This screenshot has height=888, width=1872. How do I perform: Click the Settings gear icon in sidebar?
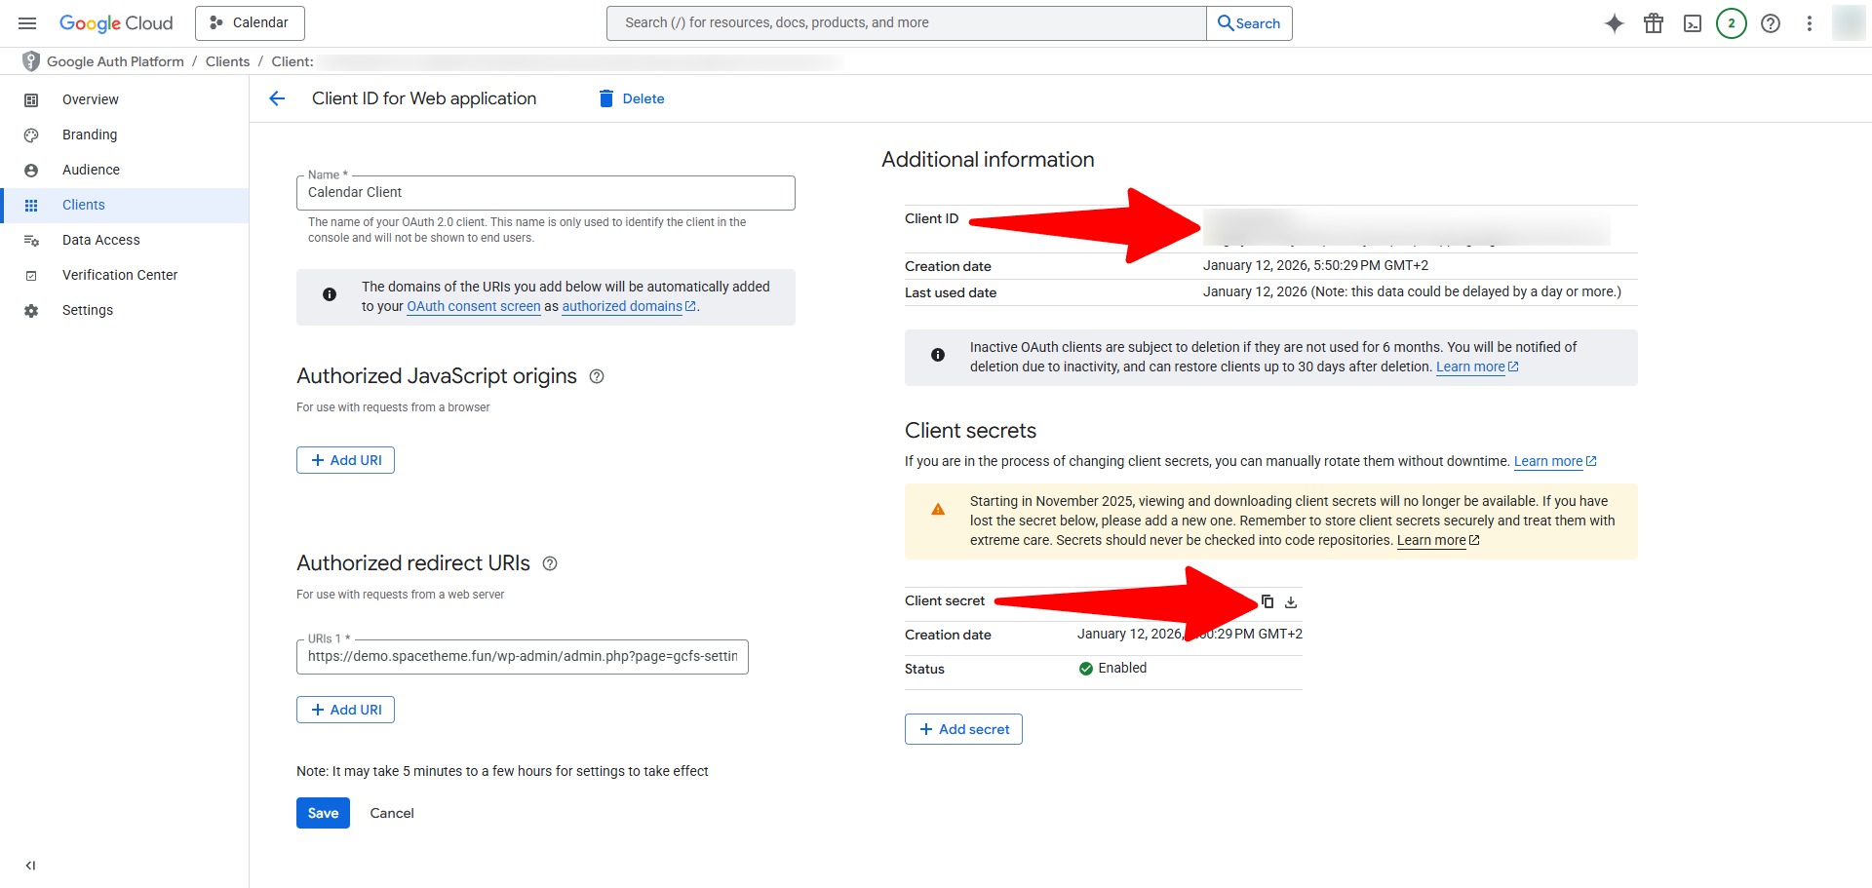point(31,310)
